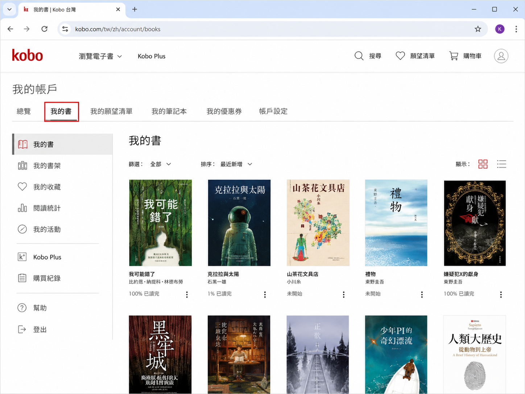525x394 pixels.
Task: Open Chrome profile K avatar
Action: 500,29
